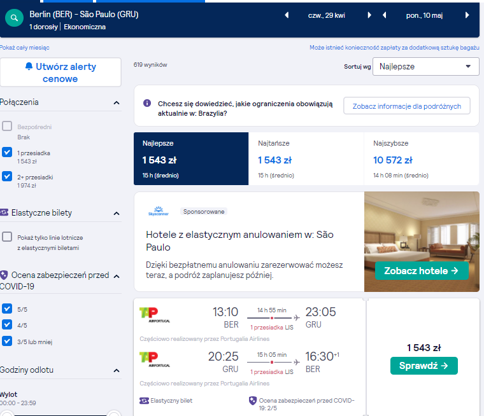Click the return date pon., 10 maj
The image size is (484, 416).
coord(424,15)
